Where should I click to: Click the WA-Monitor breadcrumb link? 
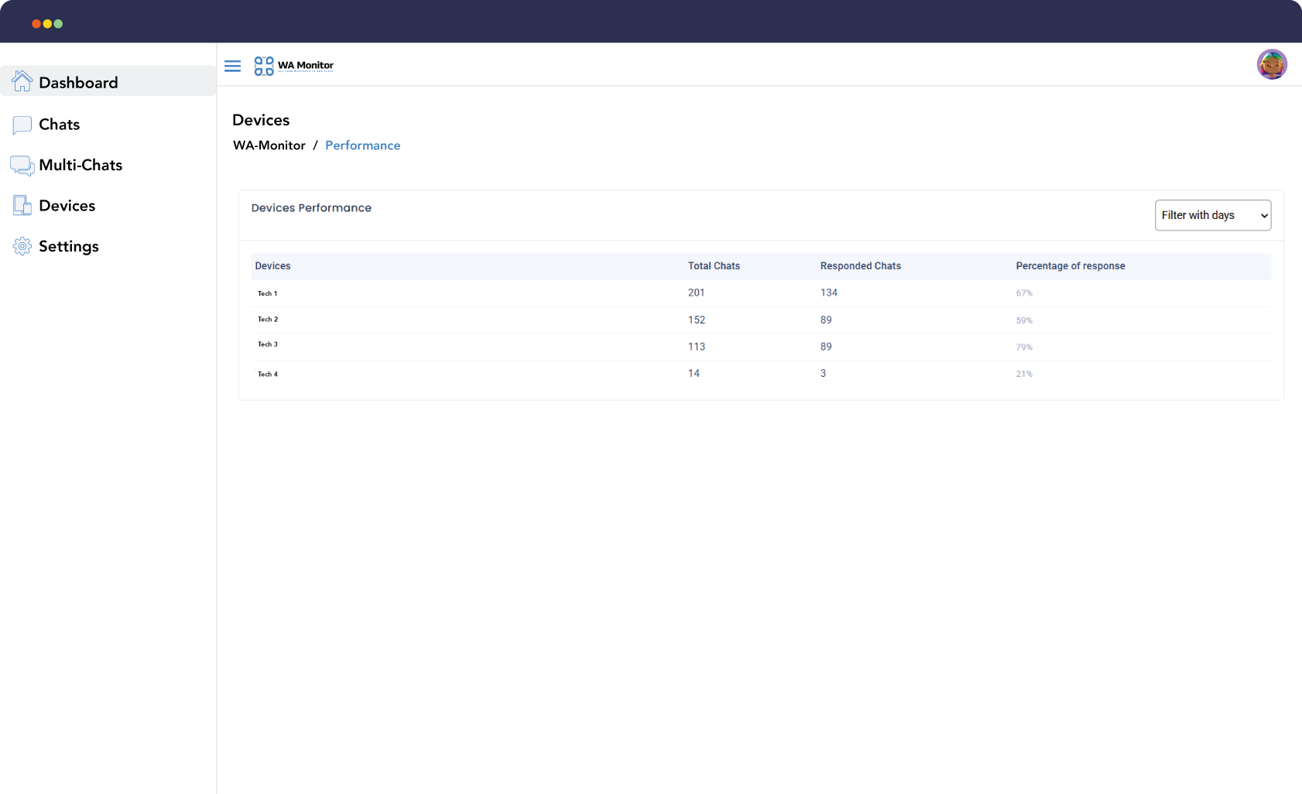[269, 145]
